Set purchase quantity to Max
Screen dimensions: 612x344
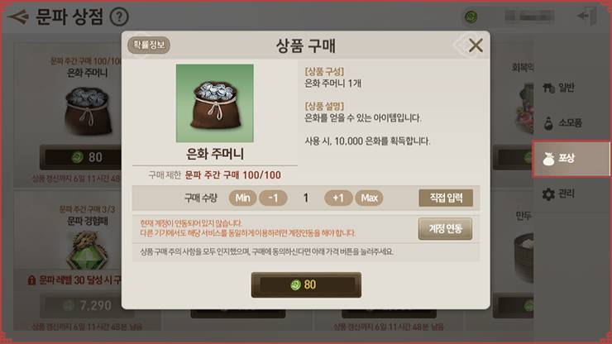pos(369,198)
